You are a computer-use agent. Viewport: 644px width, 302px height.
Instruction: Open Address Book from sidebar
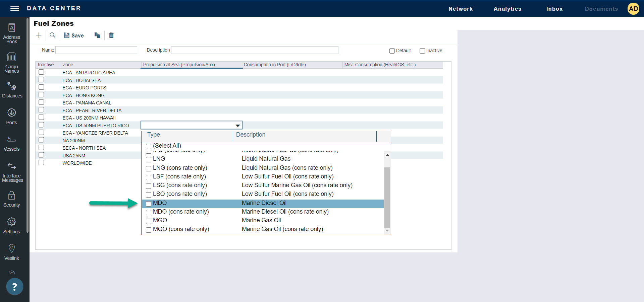point(12,33)
